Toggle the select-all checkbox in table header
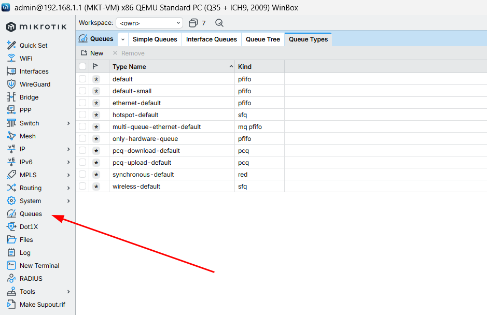The width and height of the screenshot is (487, 315). coord(82,66)
